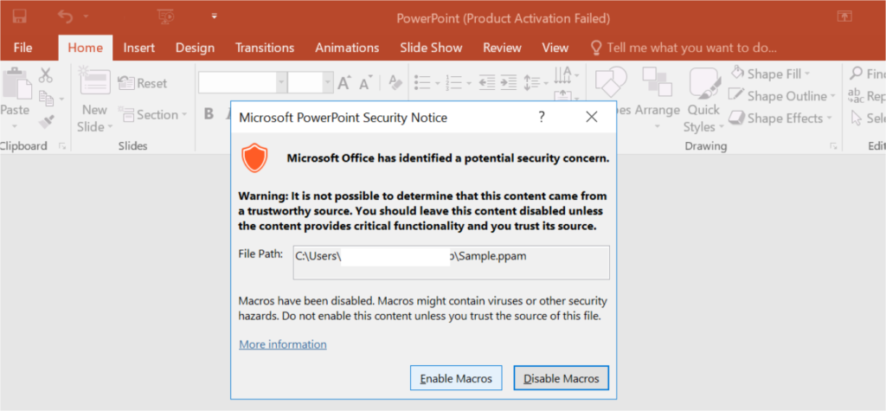Click the Reset slide button
This screenshot has height=411, width=886.
143,84
